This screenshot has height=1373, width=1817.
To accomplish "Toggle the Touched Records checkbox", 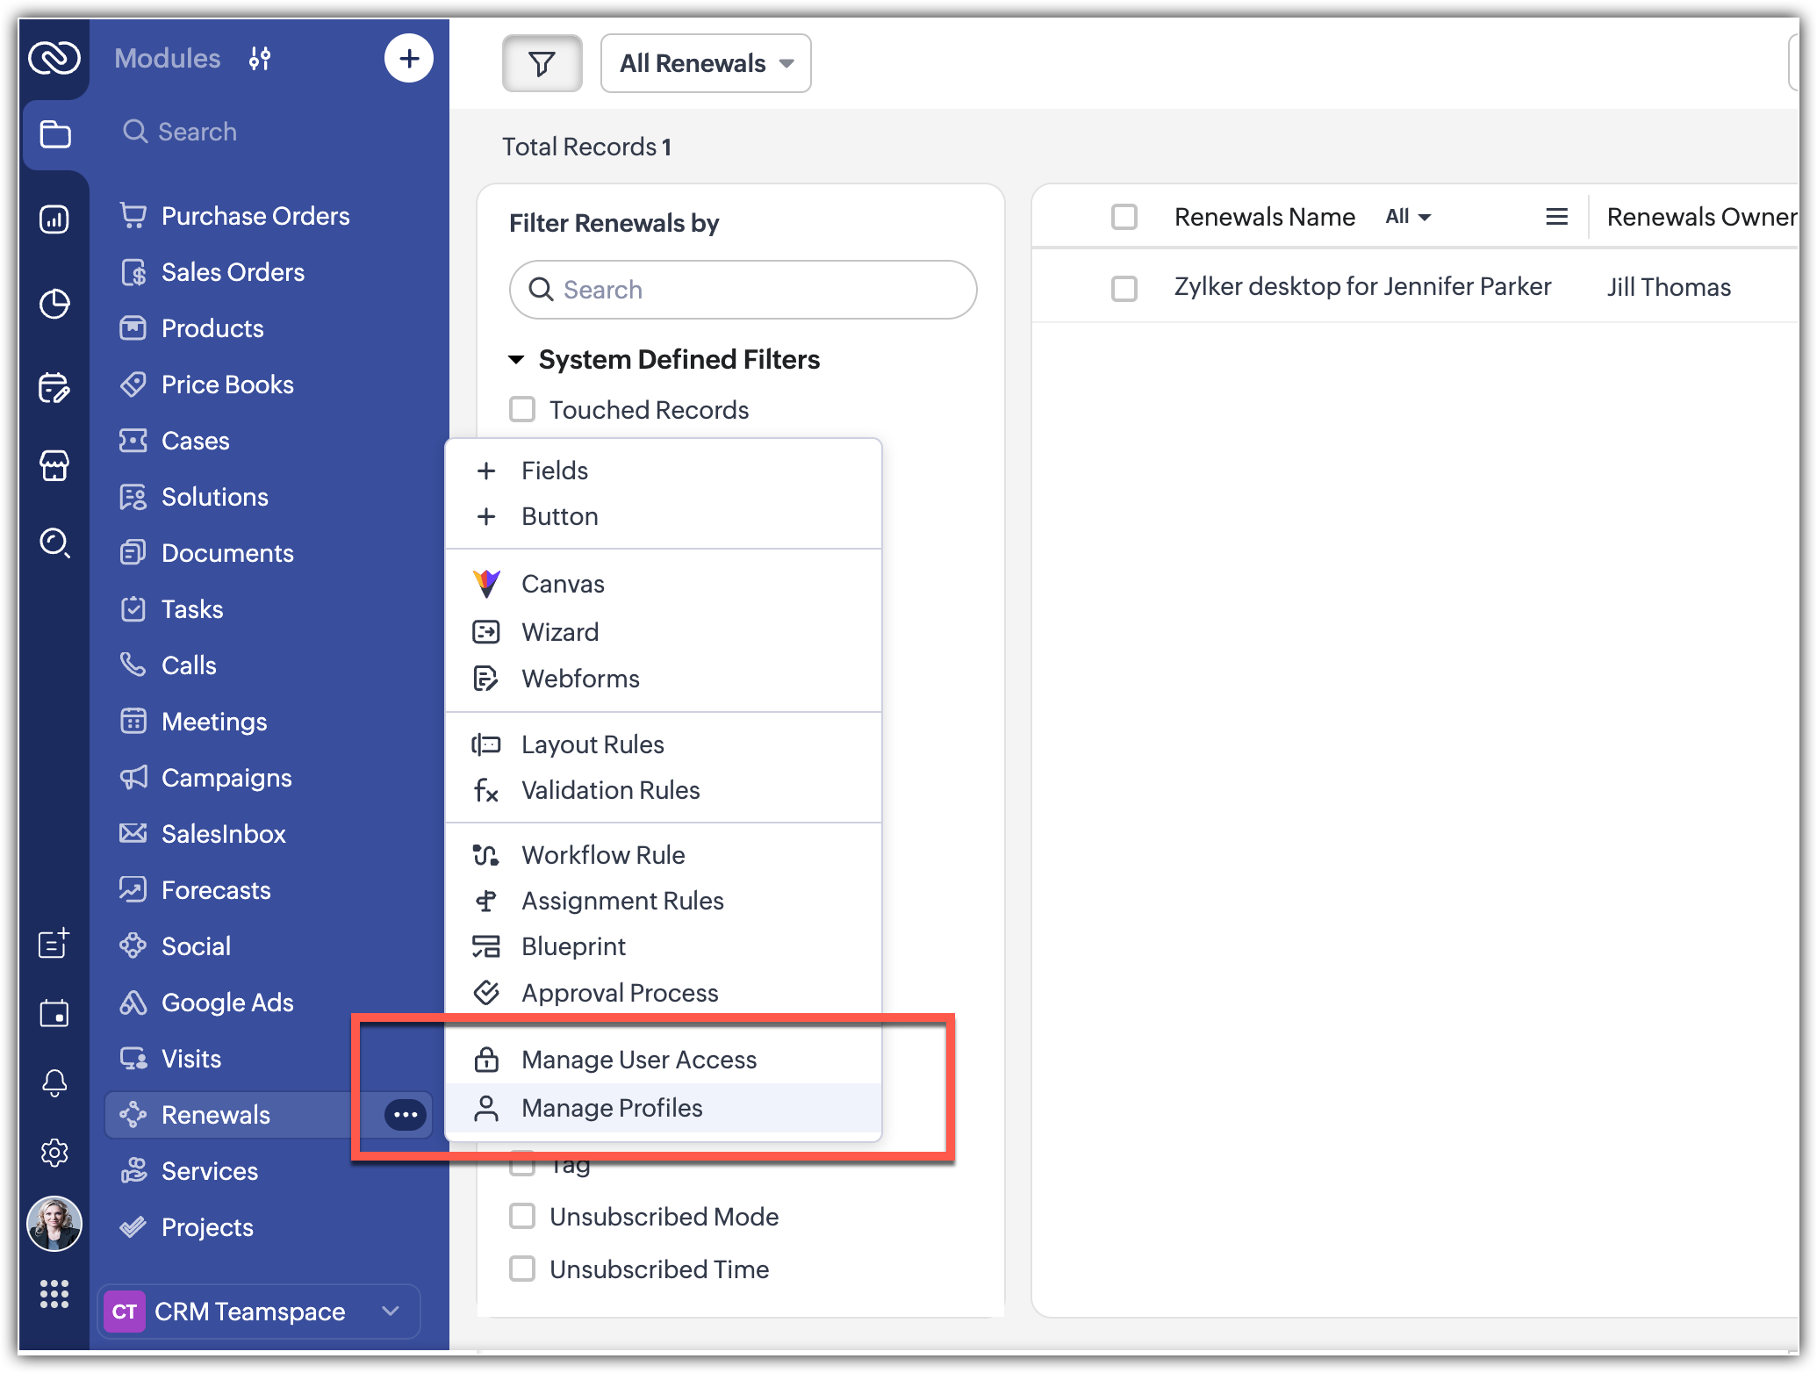I will point(523,411).
